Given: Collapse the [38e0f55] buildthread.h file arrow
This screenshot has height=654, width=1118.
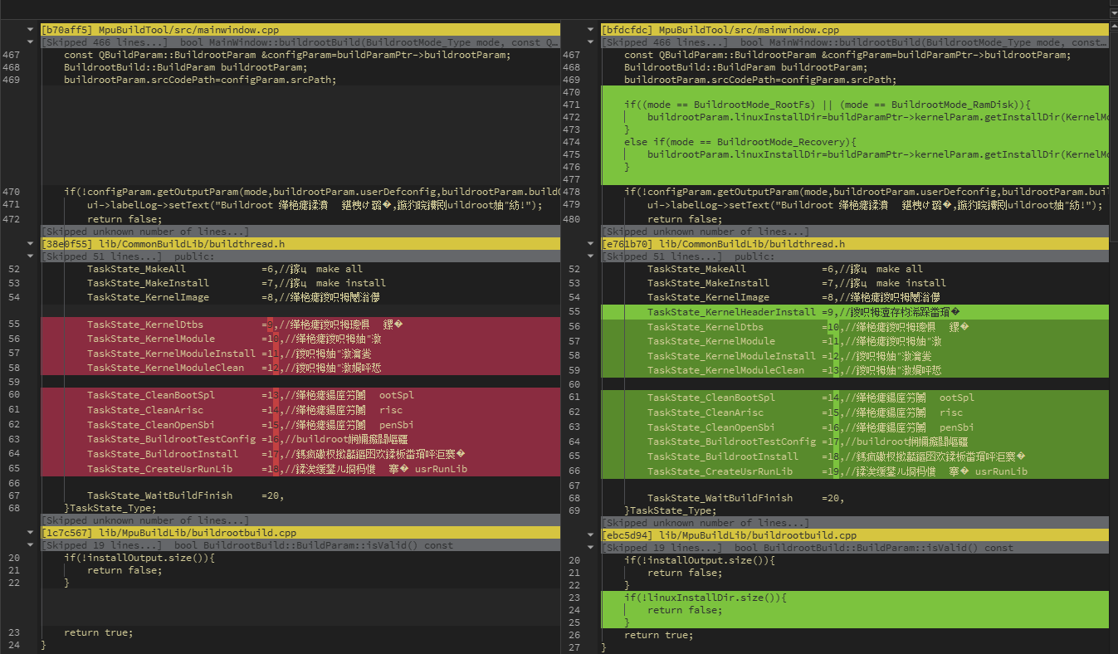Looking at the screenshot, I should [32, 244].
